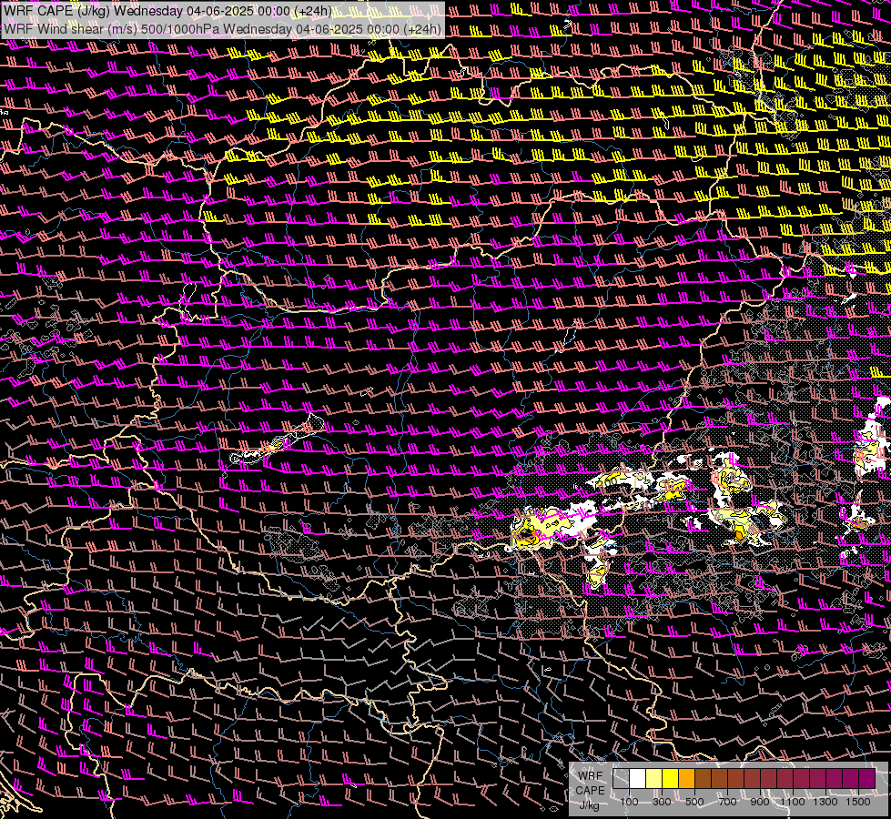Click the J/kg unit label in legend
This screenshot has height=819, width=891.
(x=589, y=805)
